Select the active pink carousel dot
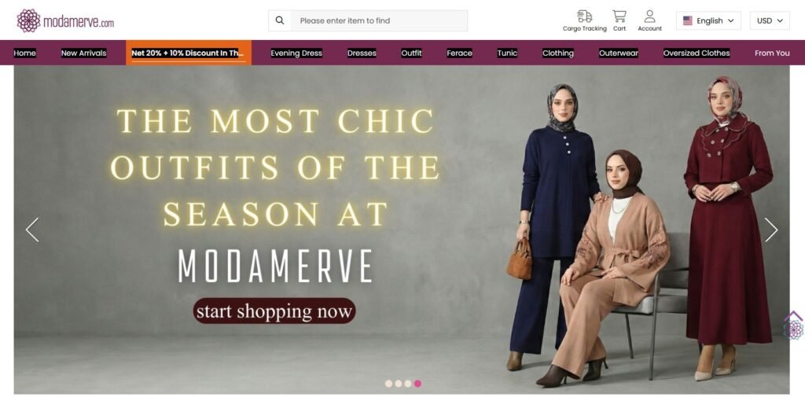The width and height of the screenshot is (805, 401). (x=417, y=384)
